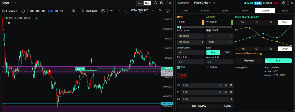This screenshot has width=295, height=112.
Task: Open the chart layout grid icon
Action: [103, 11]
